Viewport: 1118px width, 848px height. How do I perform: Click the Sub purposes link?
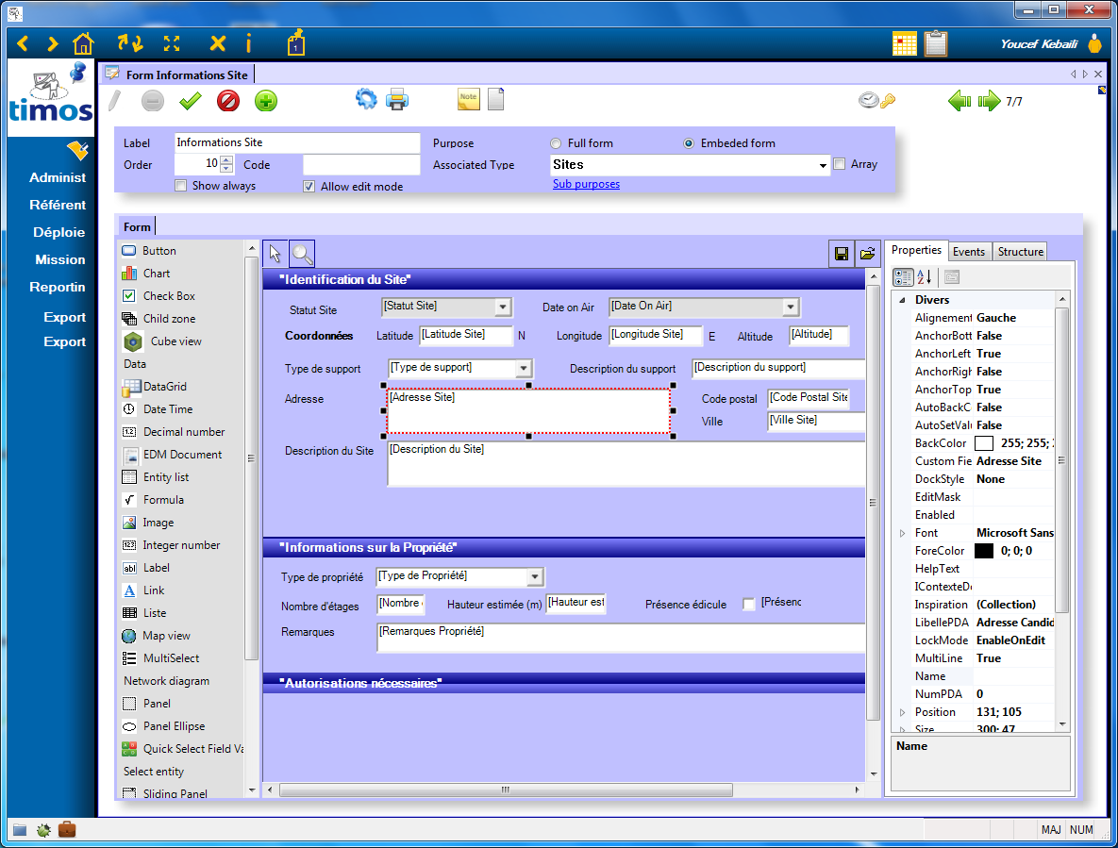[586, 184]
